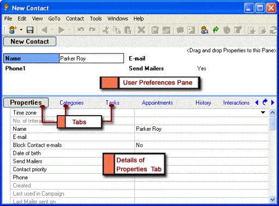Click the New Contact button
This screenshot has width=279, height=206.
(x=29, y=41)
